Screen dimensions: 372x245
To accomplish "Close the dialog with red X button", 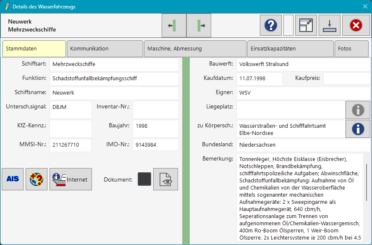I will point(356,26).
